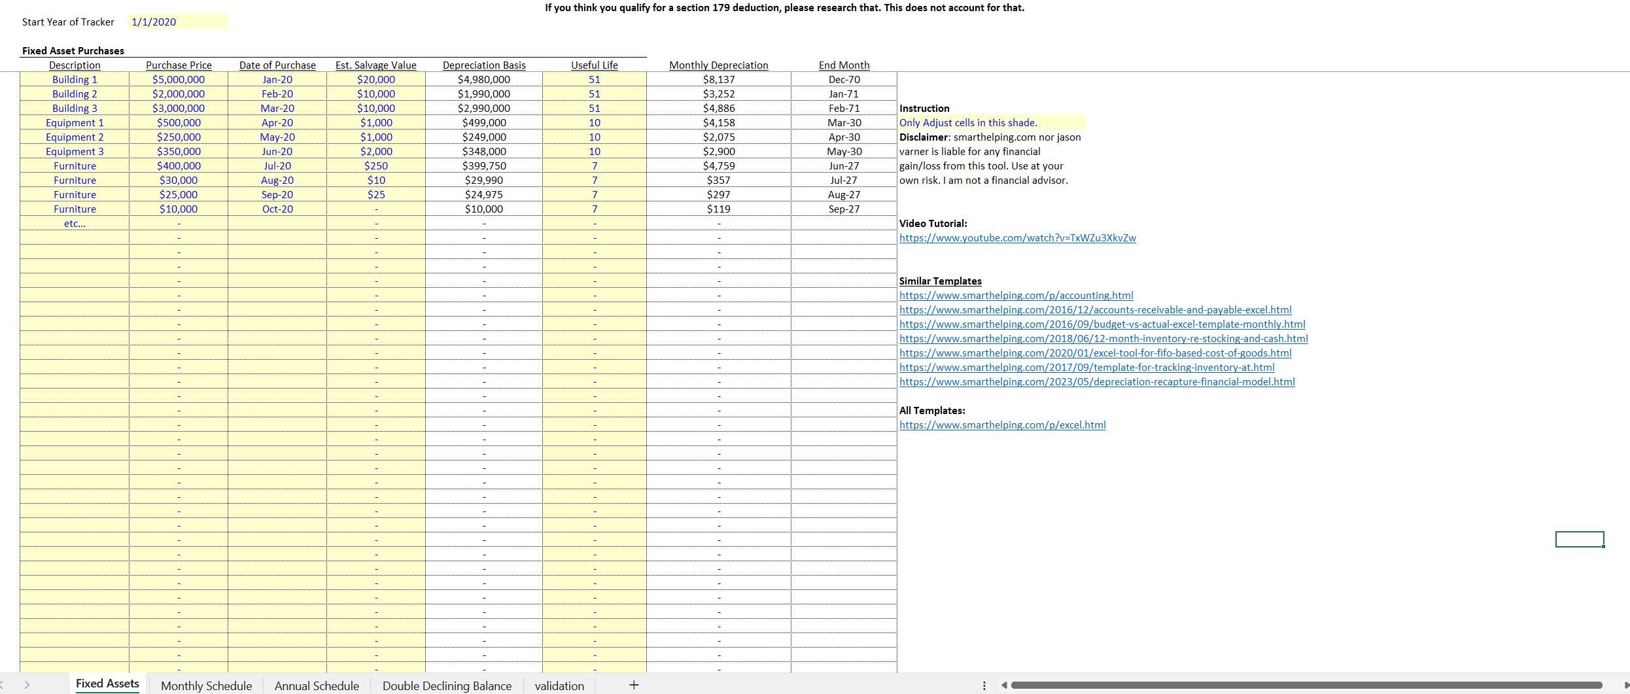Screen dimensions: 1630x694
Task: Switch to validation sheet tab
Action: [x=559, y=685]
